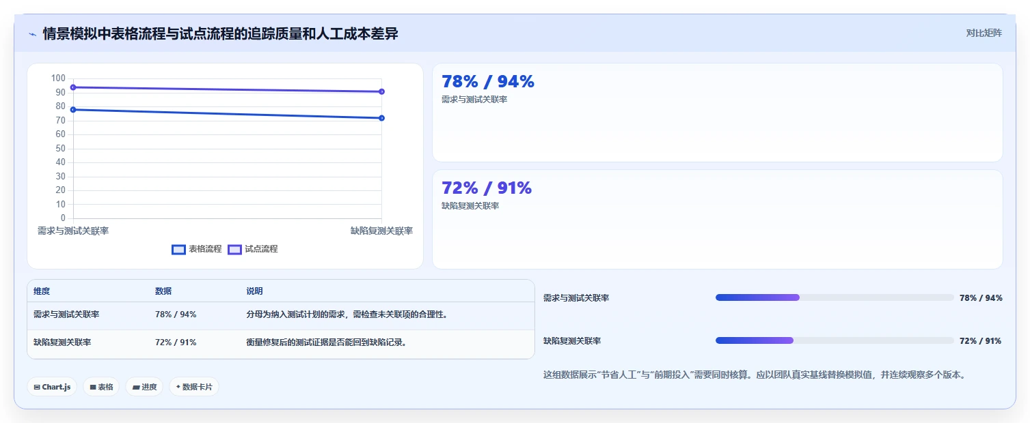
Task: Click the 维度 column header
Action: pos(42,291)
